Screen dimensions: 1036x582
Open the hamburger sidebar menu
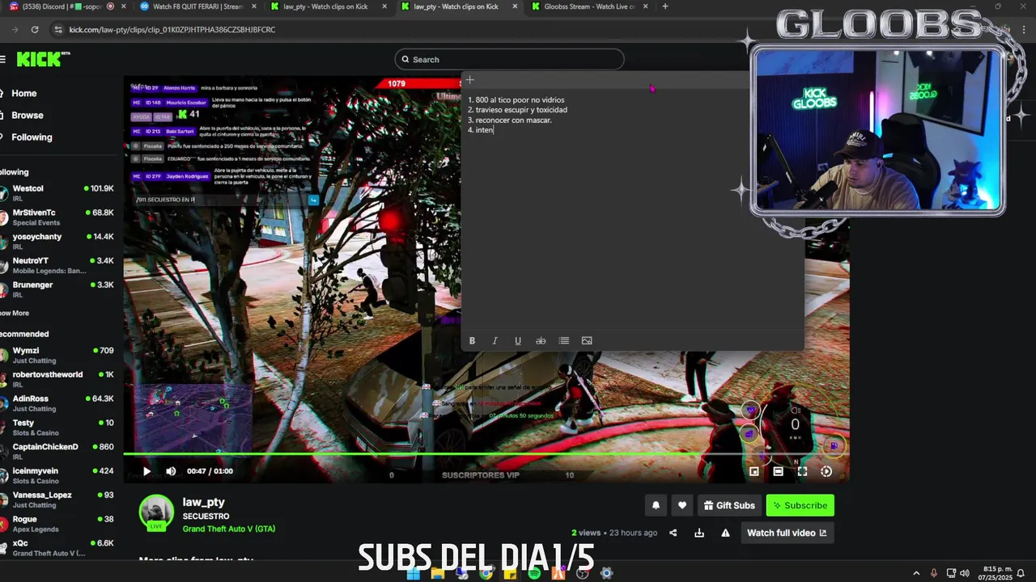click(x=3, y=59)
